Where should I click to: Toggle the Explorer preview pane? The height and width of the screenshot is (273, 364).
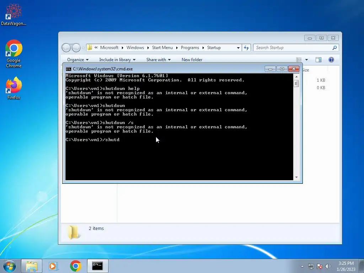pyautogui.click(x=318, y=60)
